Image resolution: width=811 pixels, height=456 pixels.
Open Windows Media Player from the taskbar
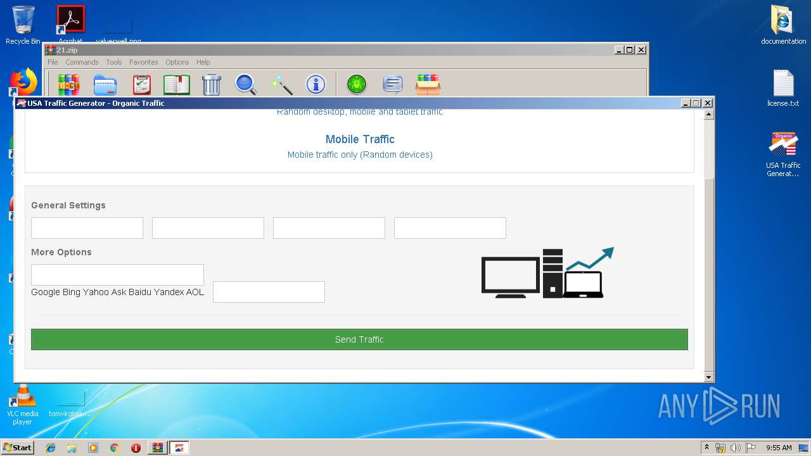(x=93, y=448)
